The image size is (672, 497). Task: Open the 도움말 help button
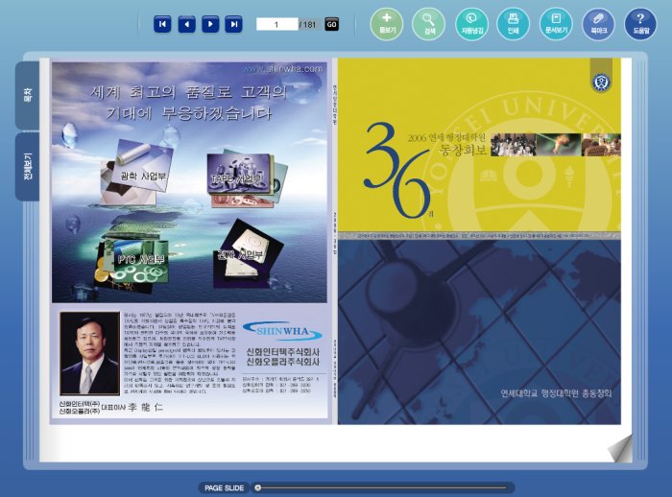pyautogui.click(x=640, y=24)
